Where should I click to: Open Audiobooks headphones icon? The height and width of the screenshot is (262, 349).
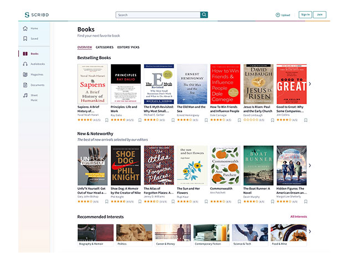click(x=25, y=64)
